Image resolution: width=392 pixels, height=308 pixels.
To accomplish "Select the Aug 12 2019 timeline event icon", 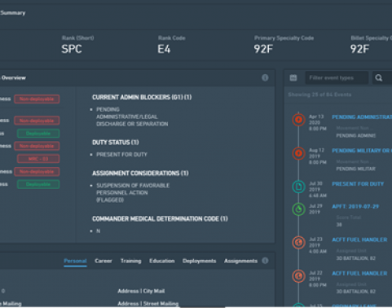I will pyautogui.click(x=298, y=153).
